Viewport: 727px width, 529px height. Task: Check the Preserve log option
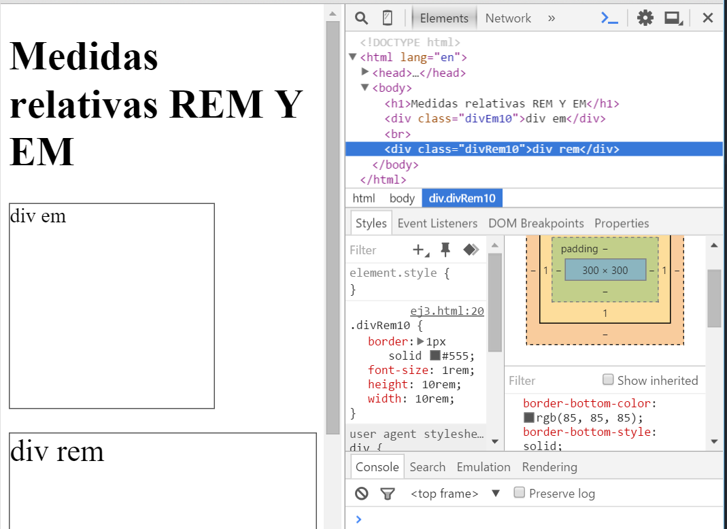tap(519, 493)
